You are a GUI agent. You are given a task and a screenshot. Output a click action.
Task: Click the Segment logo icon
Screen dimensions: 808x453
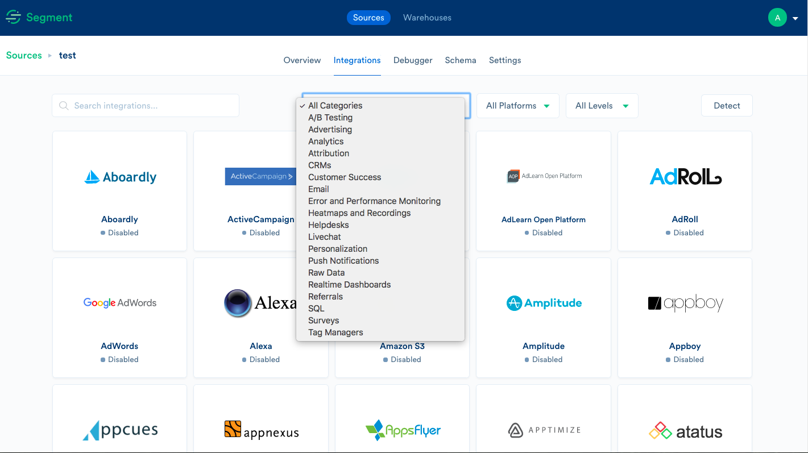pyautogui.click(x=14, y=18)
